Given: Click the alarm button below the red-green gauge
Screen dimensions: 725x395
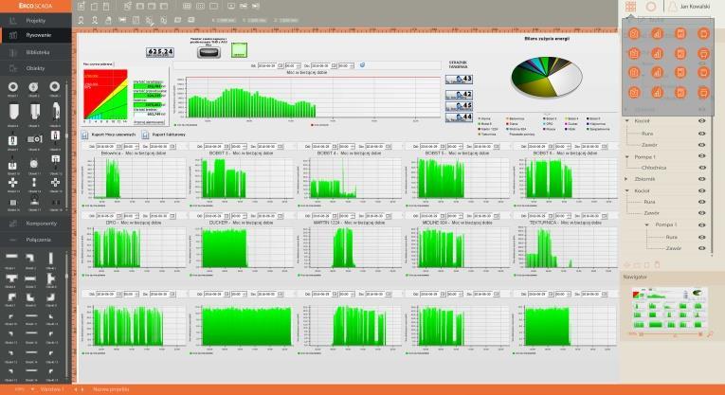Looking at the screenshot, I should (149, 122).
